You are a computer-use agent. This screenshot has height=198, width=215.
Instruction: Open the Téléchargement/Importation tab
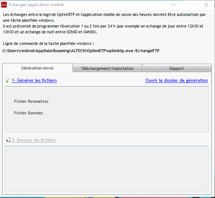(x=107, y=68)
